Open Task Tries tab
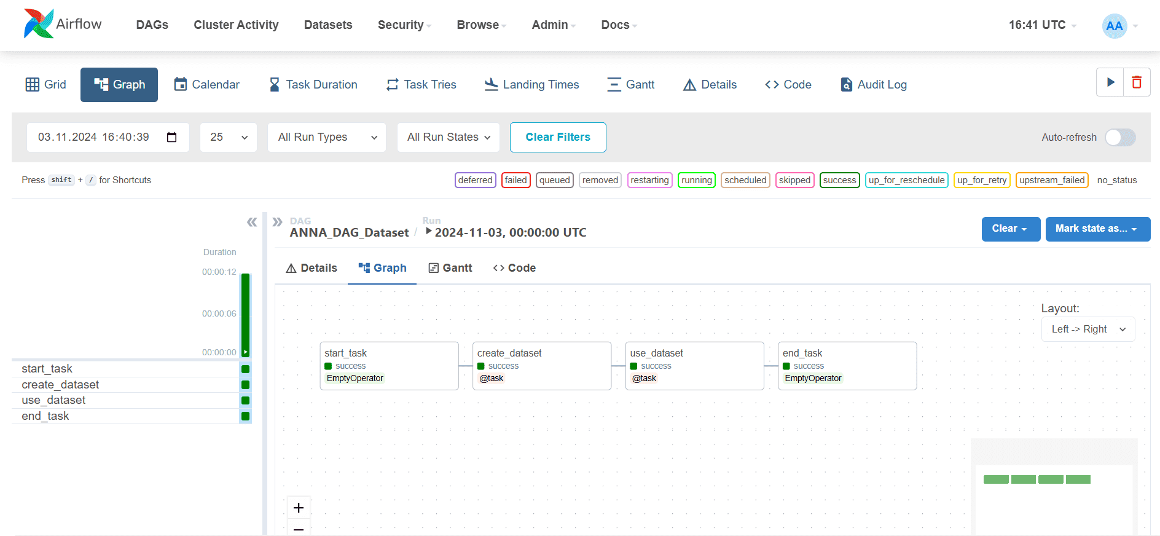This screenshot has height=536, width=1160. [x=421, y=84]
